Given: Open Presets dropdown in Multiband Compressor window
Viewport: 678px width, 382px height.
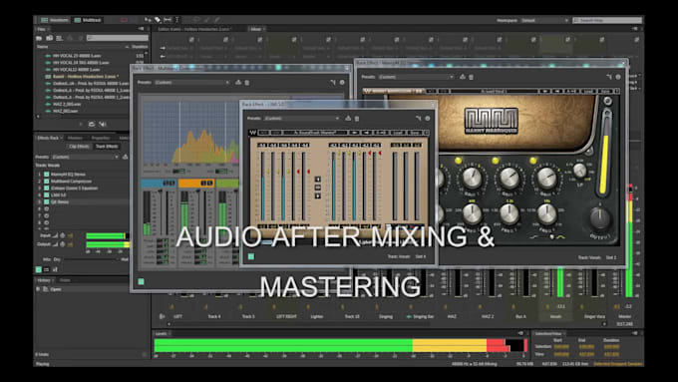Looking at the screenshot, I should [x=191, y=82].
